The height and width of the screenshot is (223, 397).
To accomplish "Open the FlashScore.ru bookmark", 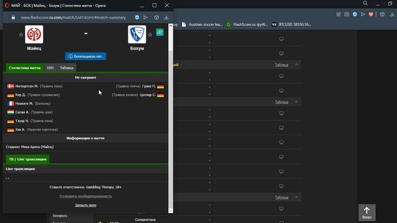I will point(247,25).
